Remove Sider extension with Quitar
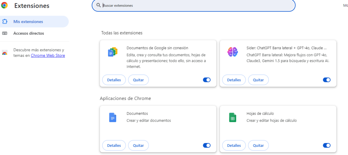 [258, 80]
